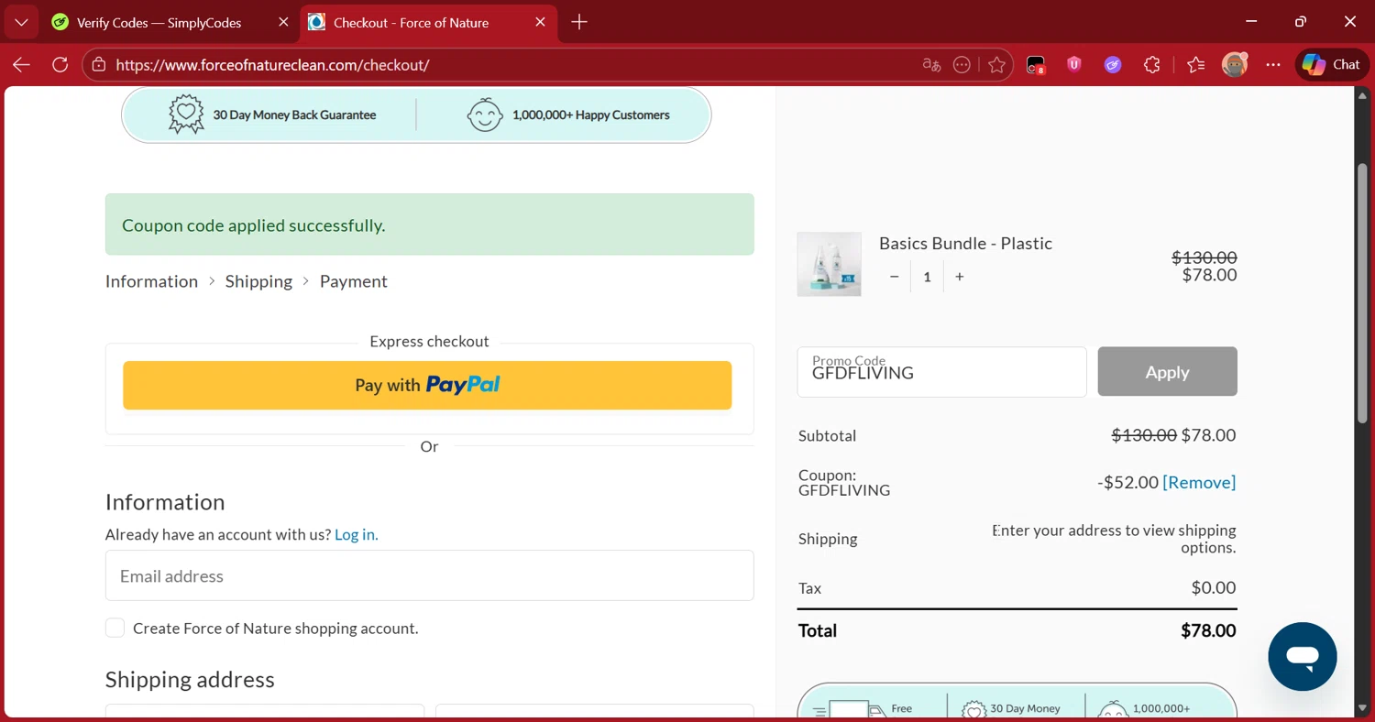Add this page to favorites star

[x=996, y=65]
